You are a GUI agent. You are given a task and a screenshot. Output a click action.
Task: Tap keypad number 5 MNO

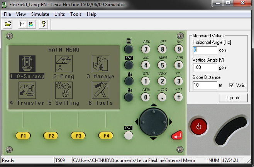[162, 65]
